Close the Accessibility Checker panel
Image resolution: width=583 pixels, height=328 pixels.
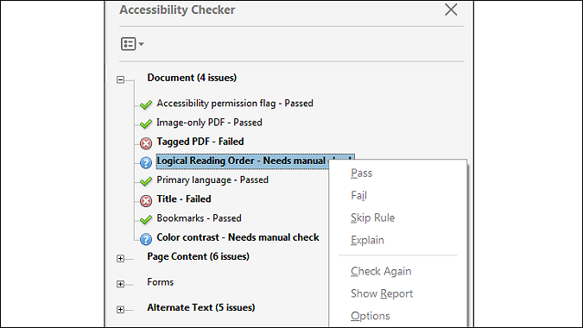click(451, 9)
